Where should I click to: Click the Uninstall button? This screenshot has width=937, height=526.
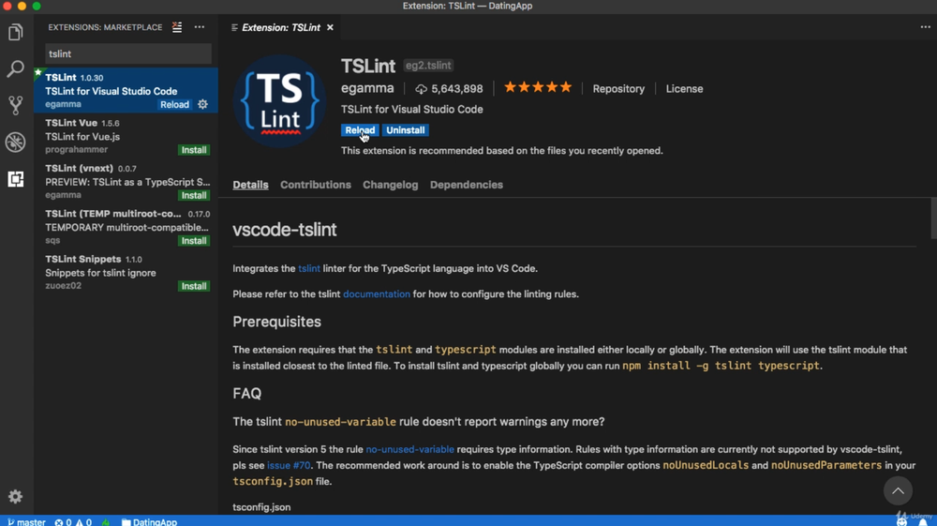coord(405,129)
